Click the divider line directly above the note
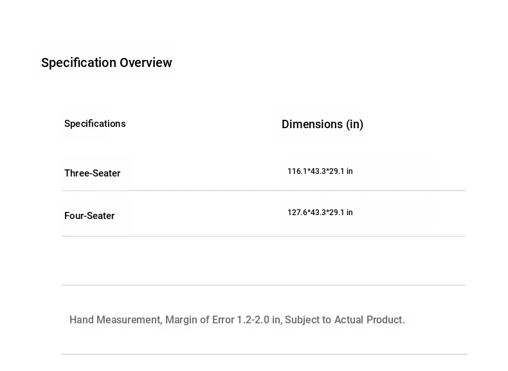Viewport: 508px width, 371px height. tap(264, 285)
